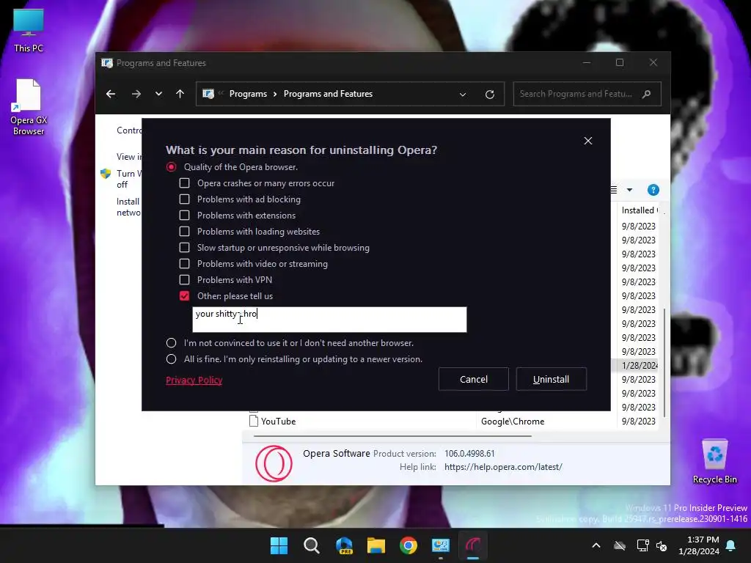Select All is fine reinstalling radio

tap(171, 359)
